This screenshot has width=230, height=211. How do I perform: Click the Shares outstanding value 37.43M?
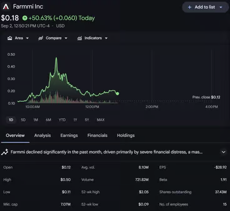point(221,192)
